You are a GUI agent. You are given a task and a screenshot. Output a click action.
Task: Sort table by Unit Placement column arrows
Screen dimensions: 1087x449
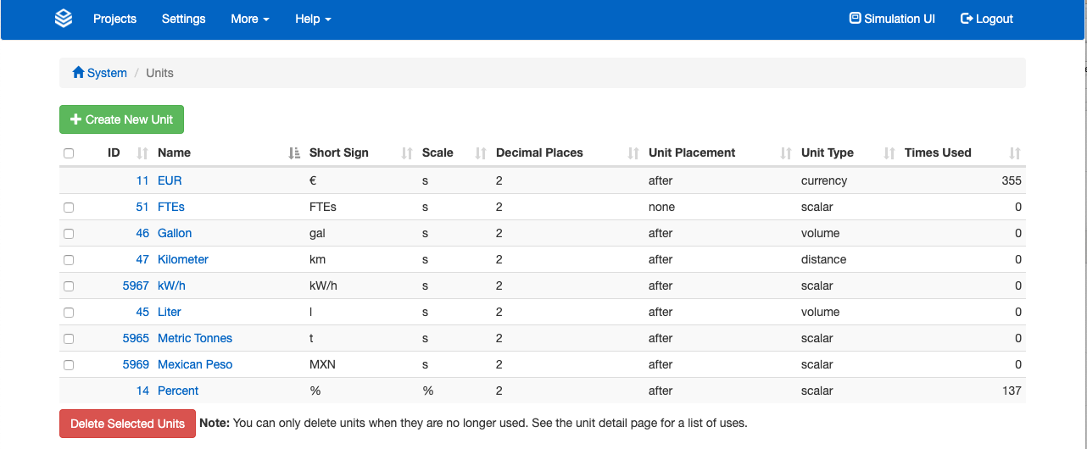[786, 153]
